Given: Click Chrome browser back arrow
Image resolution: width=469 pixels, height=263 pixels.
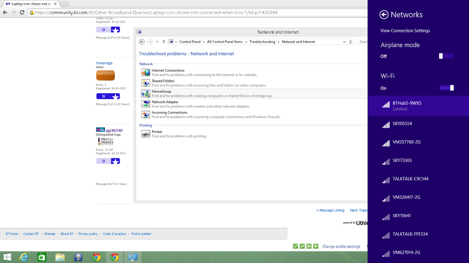Looking at the screenshot, I should 5,13.
